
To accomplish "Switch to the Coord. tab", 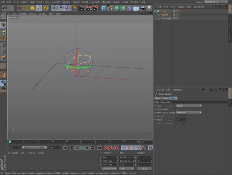I will (x=165, y=98).
